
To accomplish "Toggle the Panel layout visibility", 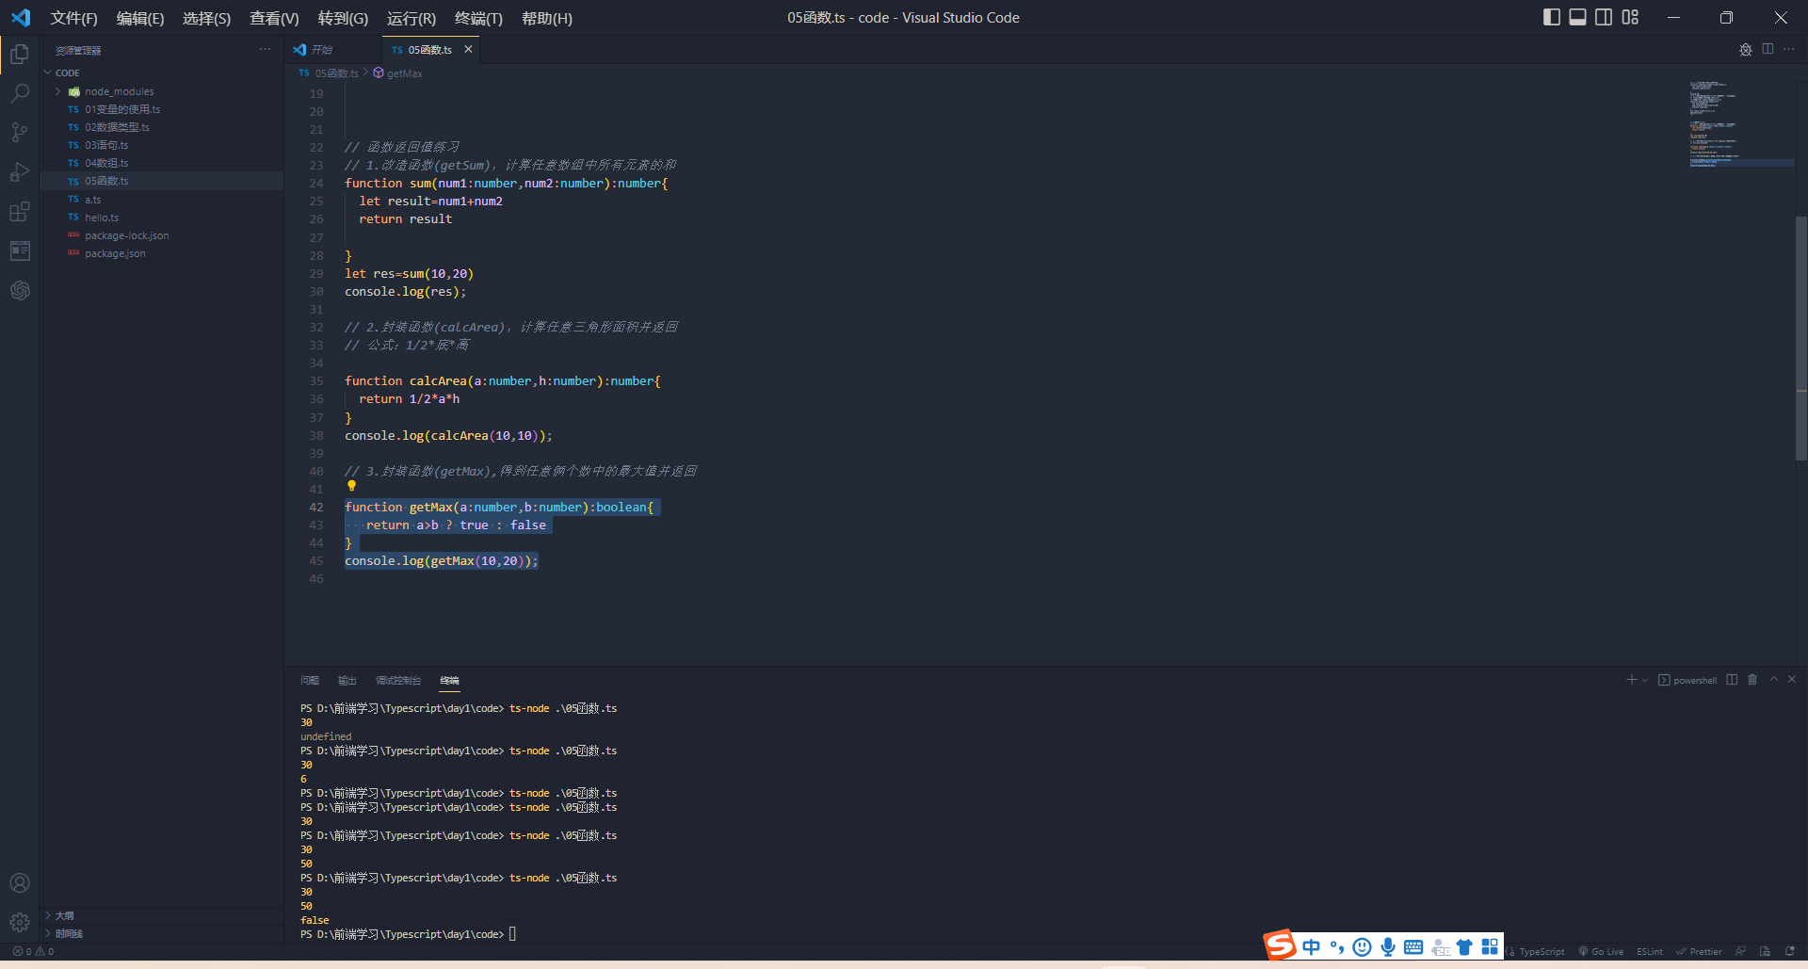I will [1577, 17].
